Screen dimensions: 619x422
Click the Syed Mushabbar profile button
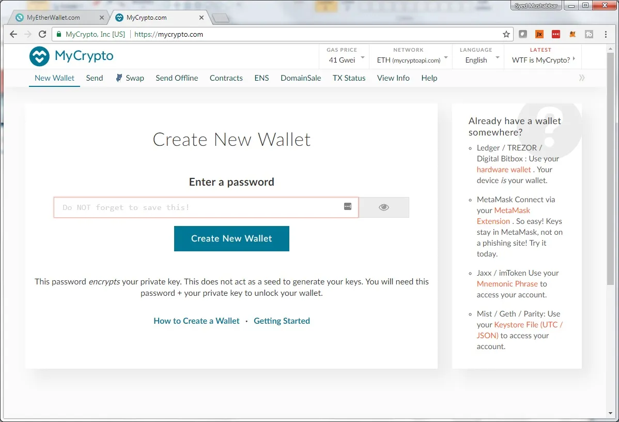(x=536, y=6)
